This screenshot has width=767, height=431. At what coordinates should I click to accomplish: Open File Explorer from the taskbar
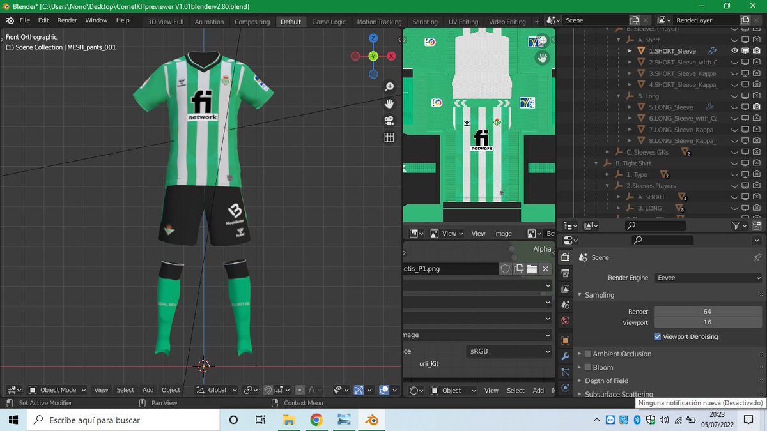click(289, 420)
